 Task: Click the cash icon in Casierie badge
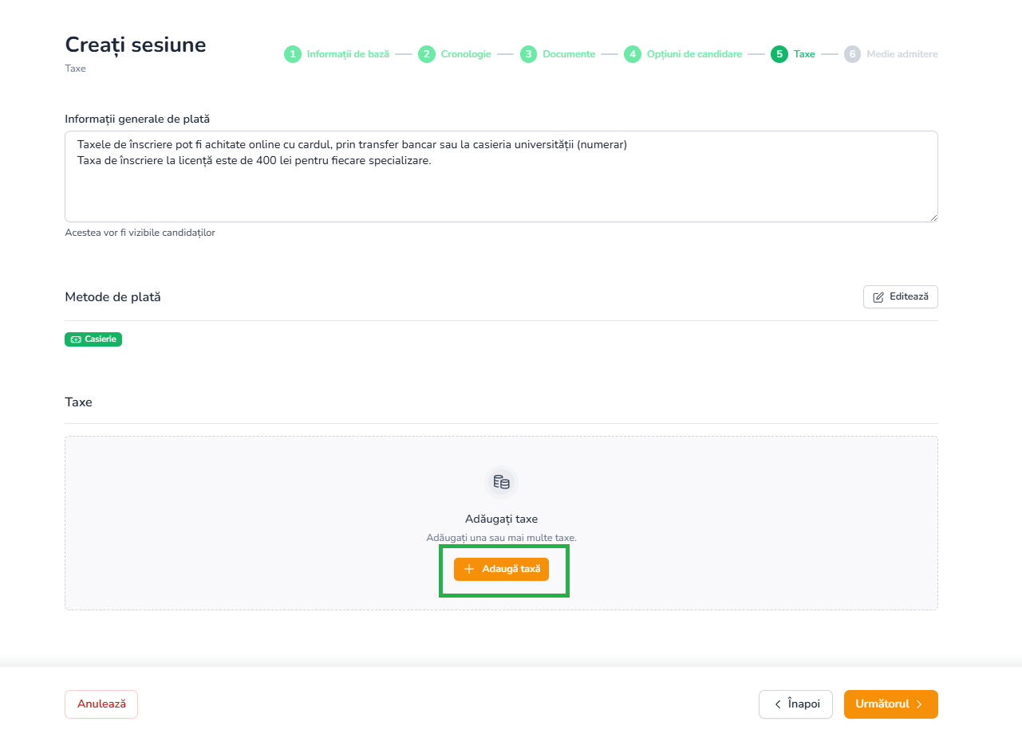pyautogui.click(x=76, y=339)
